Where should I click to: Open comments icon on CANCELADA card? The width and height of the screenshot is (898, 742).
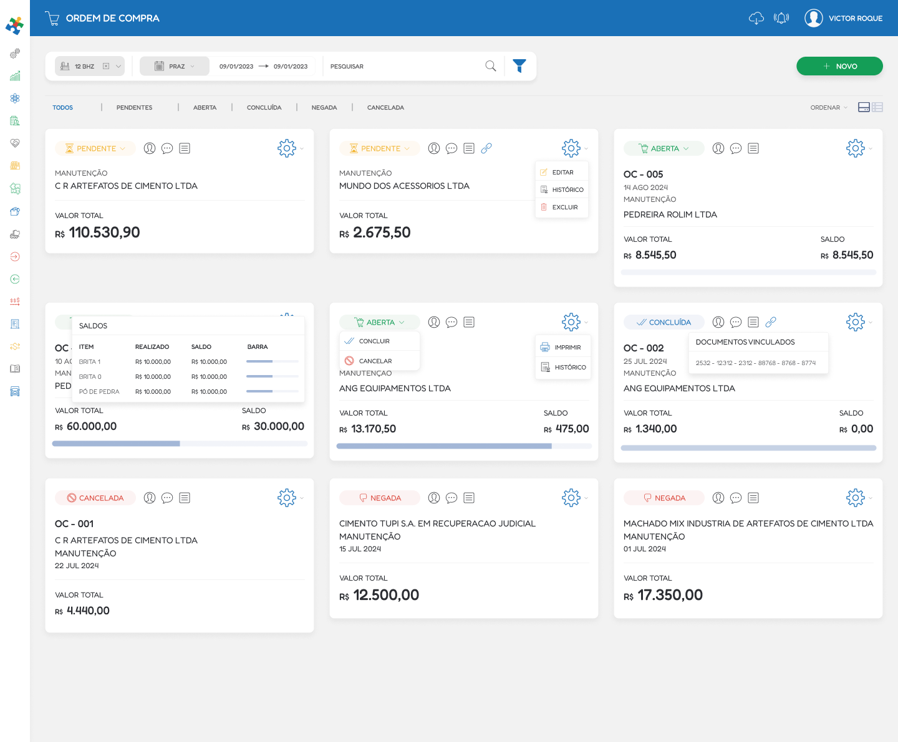pos(167,498)
